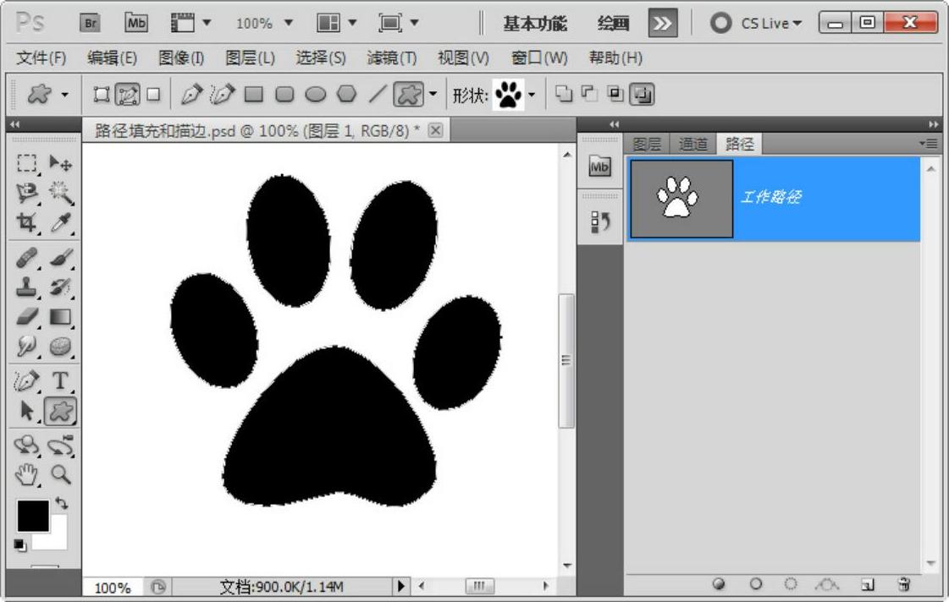Switch to Fill Pixels mode
This screenshot has width=949, height=602.
pos(153,95)
